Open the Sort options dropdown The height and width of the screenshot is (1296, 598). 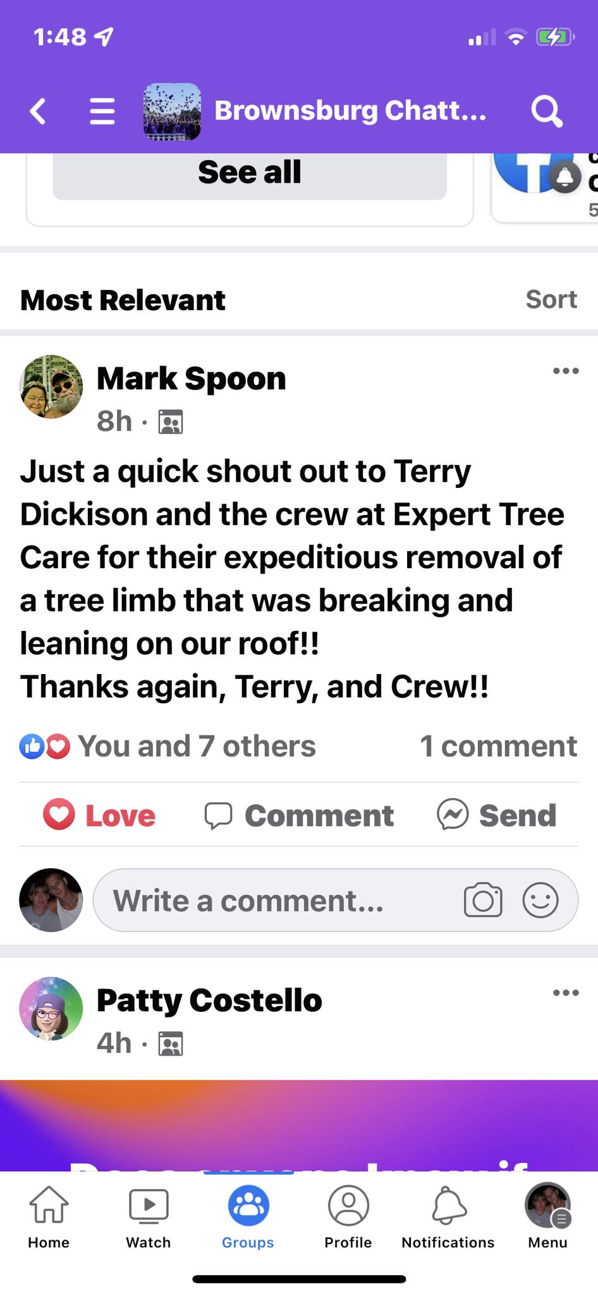551,299
